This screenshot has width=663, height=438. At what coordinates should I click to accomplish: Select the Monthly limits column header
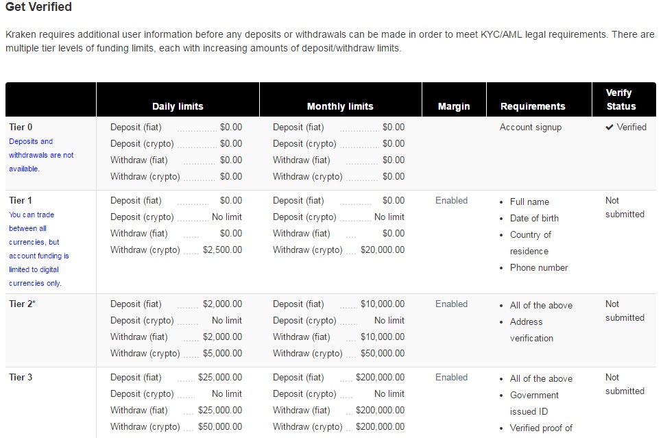click(340, 106)
